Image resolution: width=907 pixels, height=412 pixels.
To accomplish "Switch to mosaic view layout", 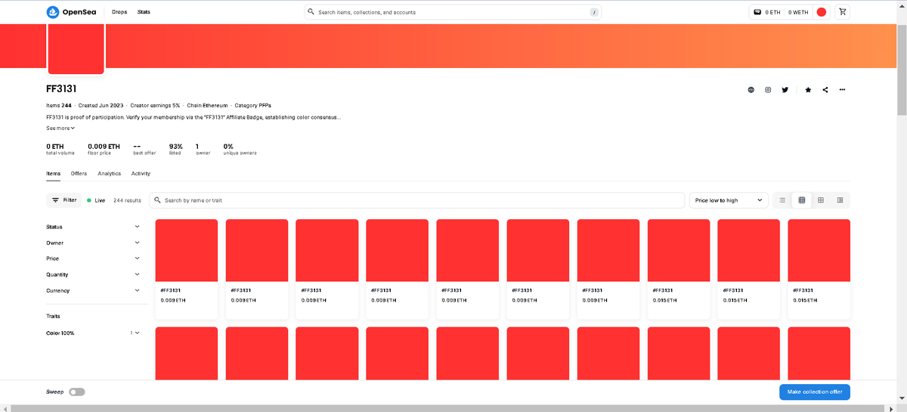I will 840,200.
